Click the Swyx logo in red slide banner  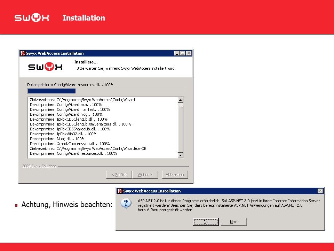[32, 18]
